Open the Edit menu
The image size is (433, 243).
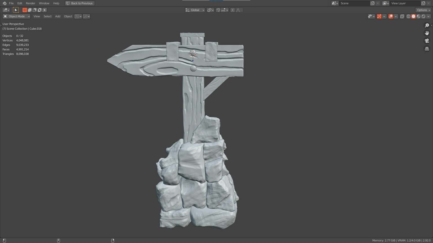(20, 3)
